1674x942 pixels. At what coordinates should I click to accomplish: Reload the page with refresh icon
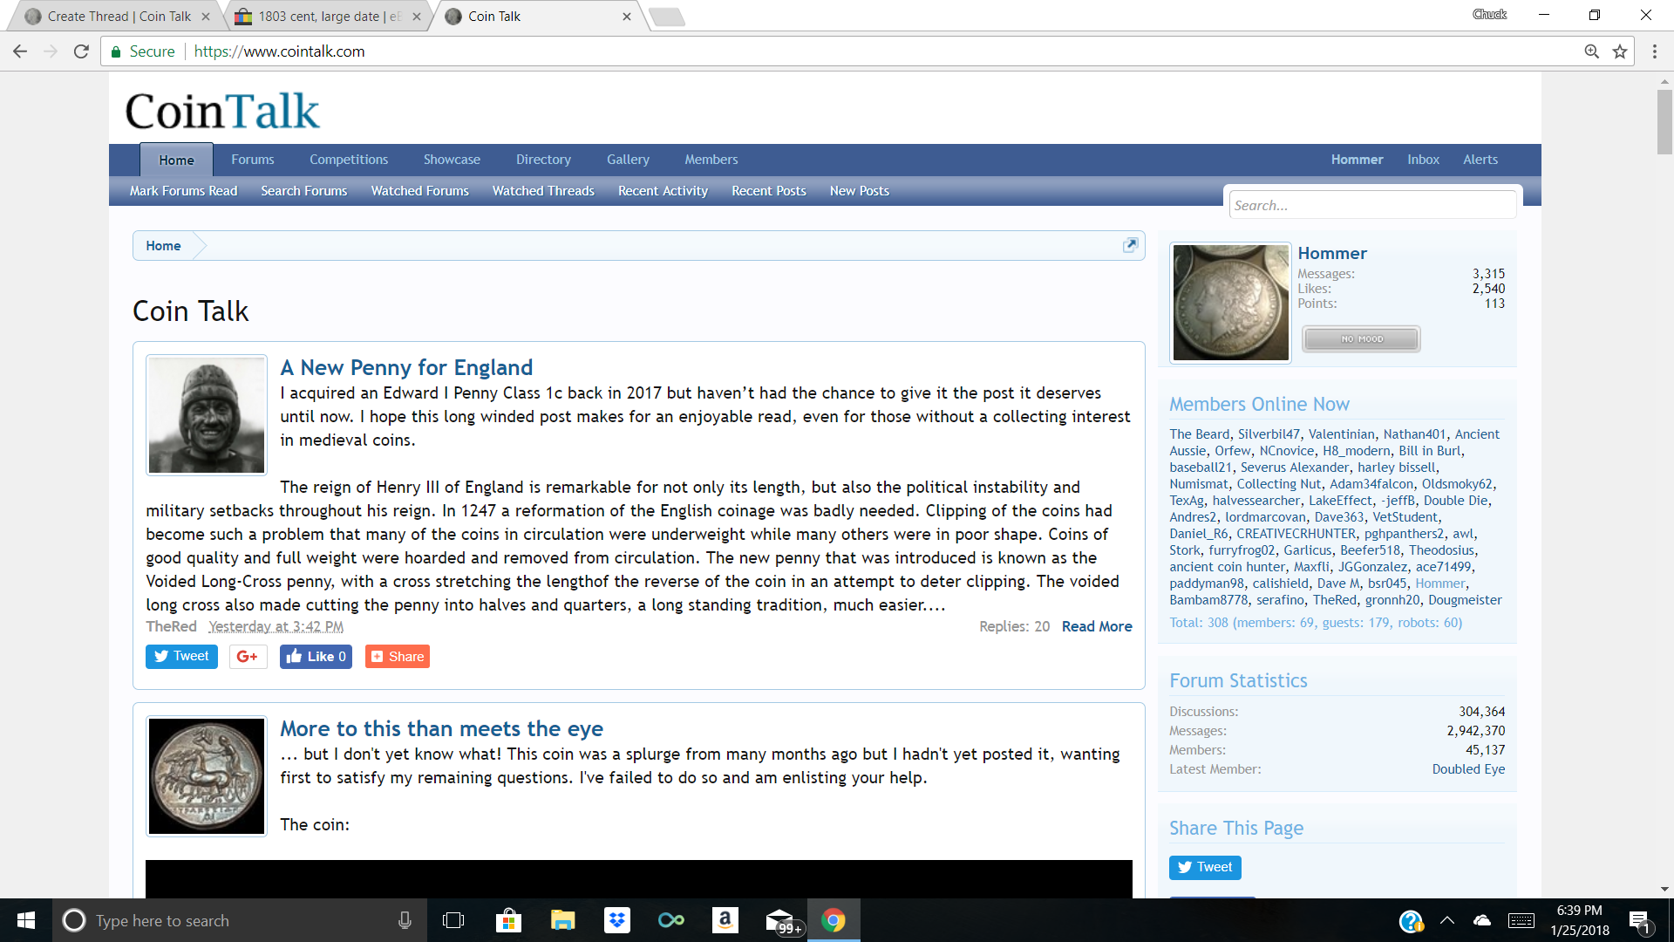[81, 51]
